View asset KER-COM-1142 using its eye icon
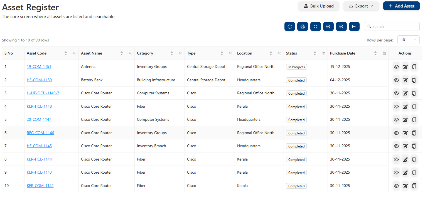 396,186
